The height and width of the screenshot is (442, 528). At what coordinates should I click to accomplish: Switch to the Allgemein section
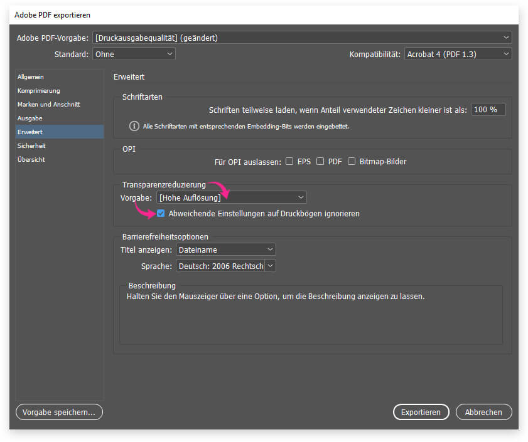(x=31, y=76)
